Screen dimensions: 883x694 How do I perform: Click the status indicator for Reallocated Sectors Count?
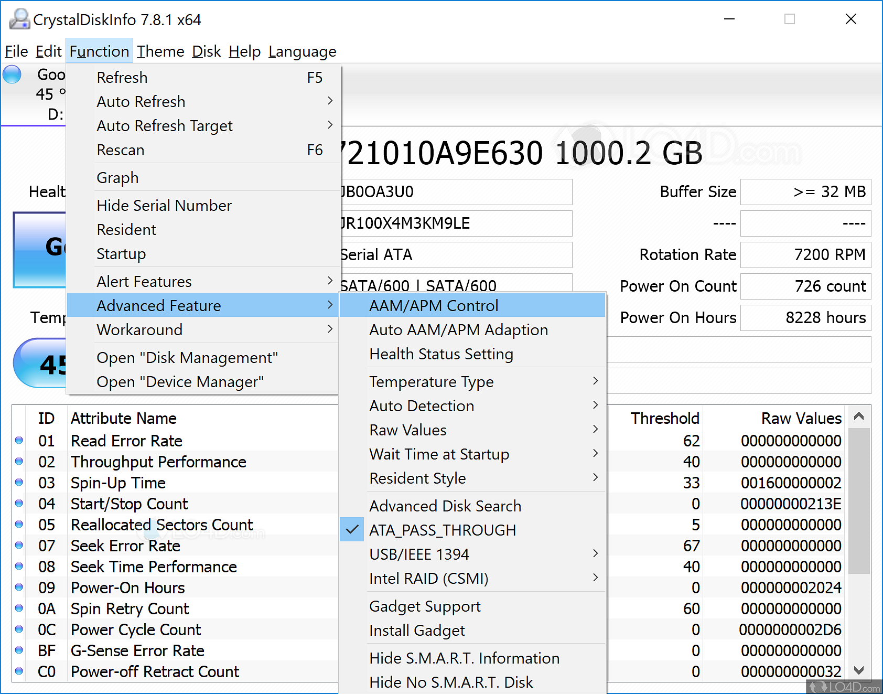pyautogui.click(x=19, y=525)
